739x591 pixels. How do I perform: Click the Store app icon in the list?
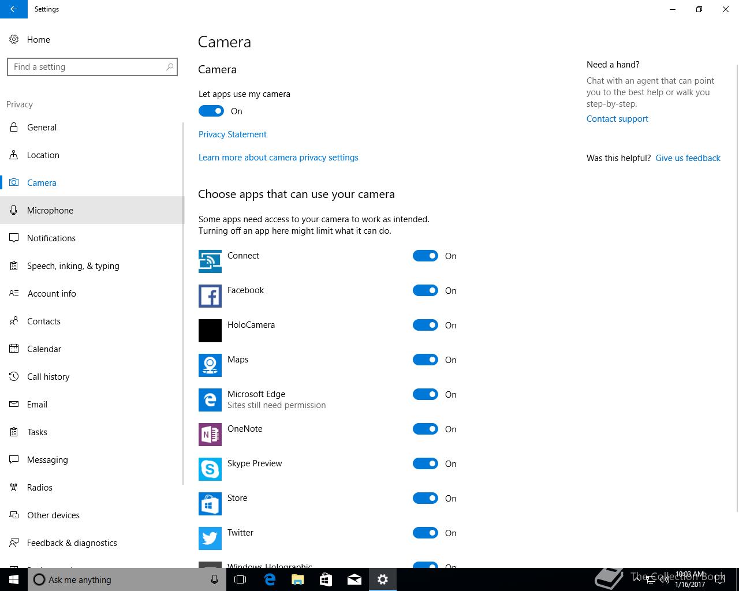210,504
